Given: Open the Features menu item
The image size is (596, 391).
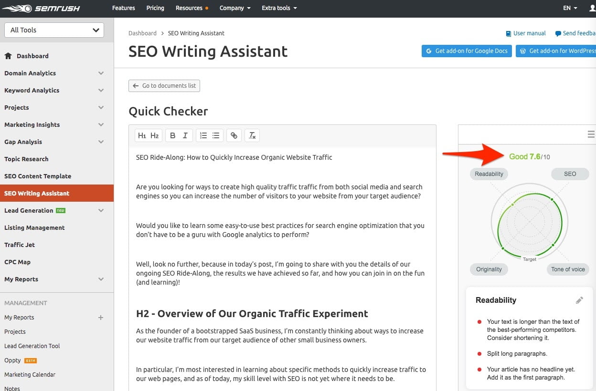Looking at the screenshot, I should (x=124, y=8).
